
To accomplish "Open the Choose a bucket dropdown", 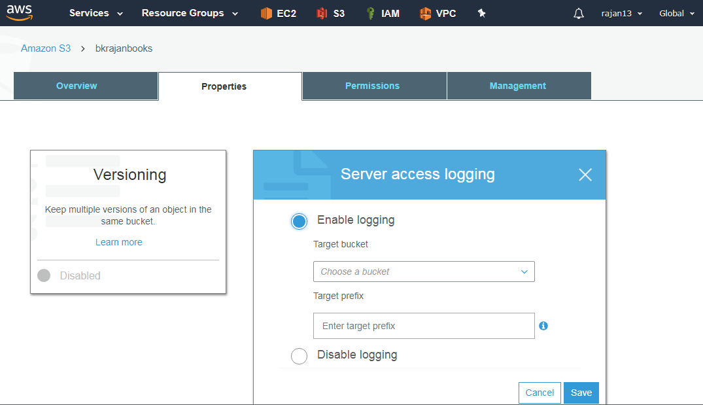I will (424, 272).
